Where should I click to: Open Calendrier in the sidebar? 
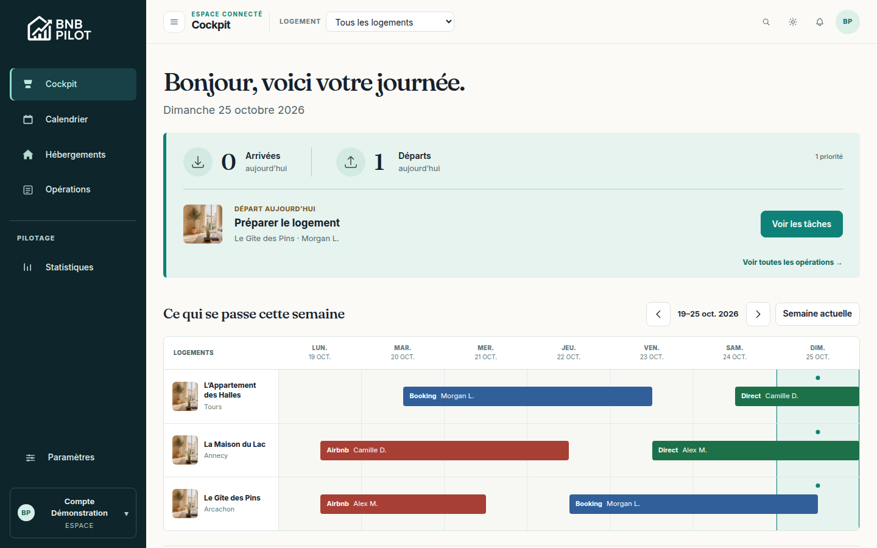point(73,119)
